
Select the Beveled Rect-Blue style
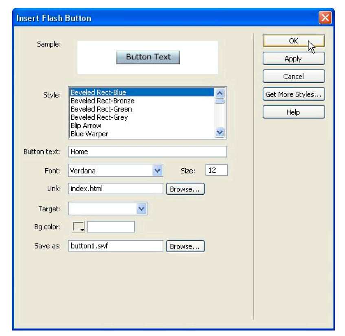[x=142, y=92]
